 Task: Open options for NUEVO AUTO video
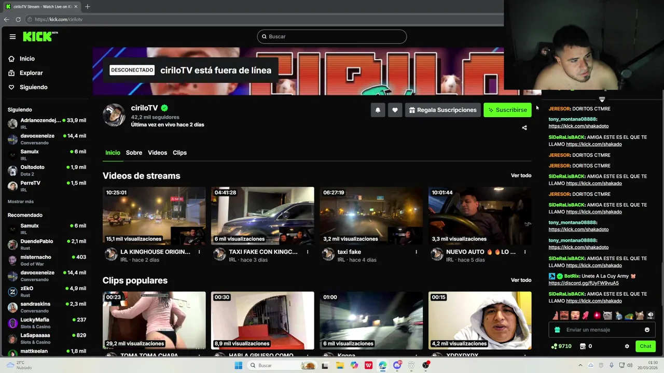pyautogui.click(x=525, y=252)
